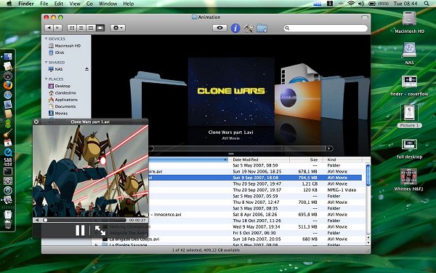Reverse sort order using Name column arrow

pyautogui.click(x=225, y=159)
